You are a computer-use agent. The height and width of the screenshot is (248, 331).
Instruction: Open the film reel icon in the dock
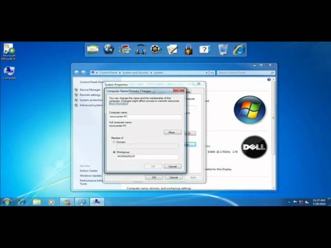click(x=156, y=50)
